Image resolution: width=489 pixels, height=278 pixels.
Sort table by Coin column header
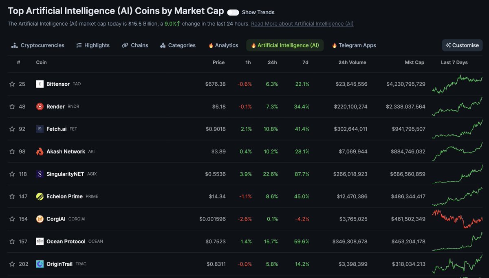(x=41, y=62)
